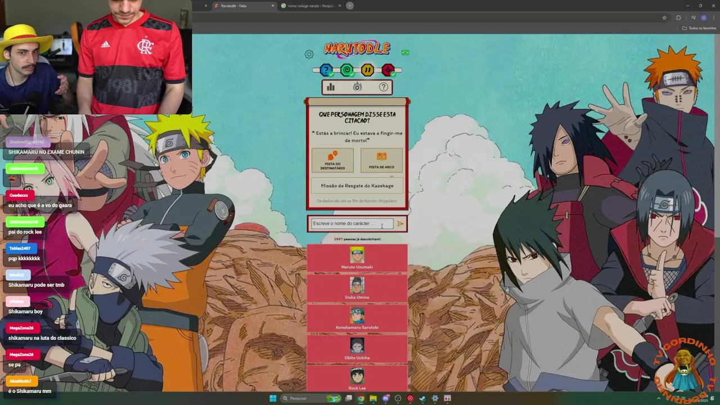Submit guess with orange arrow button
This screenshot has width=720, height=405.
click(x=400, y=224)
